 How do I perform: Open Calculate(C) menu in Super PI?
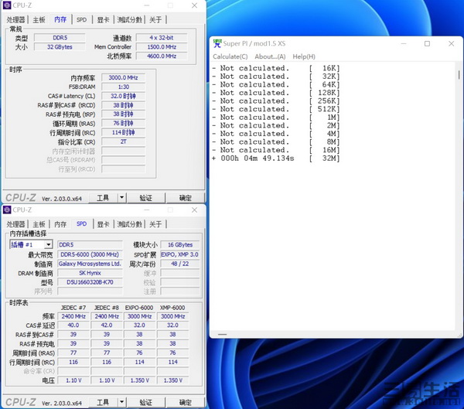click(x=230, y=56)
